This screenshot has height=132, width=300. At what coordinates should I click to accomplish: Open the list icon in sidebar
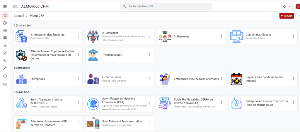pos(5,30)
